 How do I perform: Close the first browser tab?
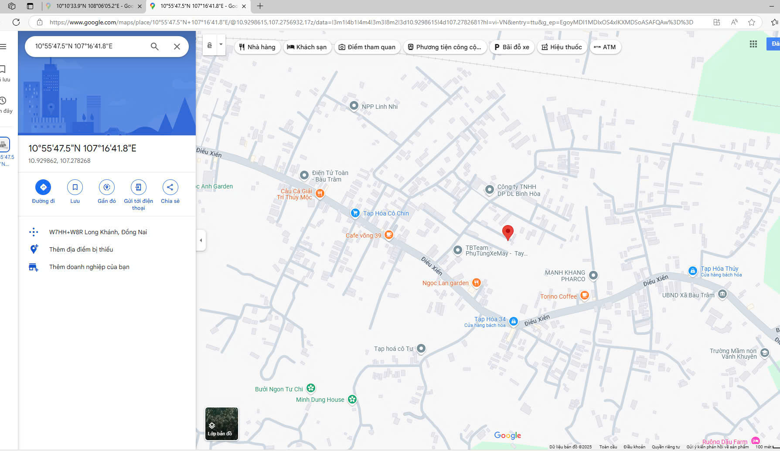coord(140,6)
